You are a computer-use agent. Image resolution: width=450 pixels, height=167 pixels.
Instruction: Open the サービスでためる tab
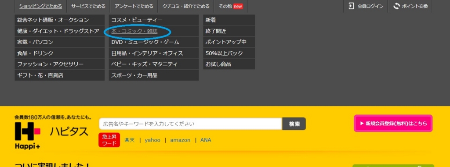tap(88, 6)
